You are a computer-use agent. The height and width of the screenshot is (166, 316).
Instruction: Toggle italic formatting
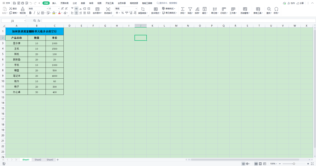(34, 13)
